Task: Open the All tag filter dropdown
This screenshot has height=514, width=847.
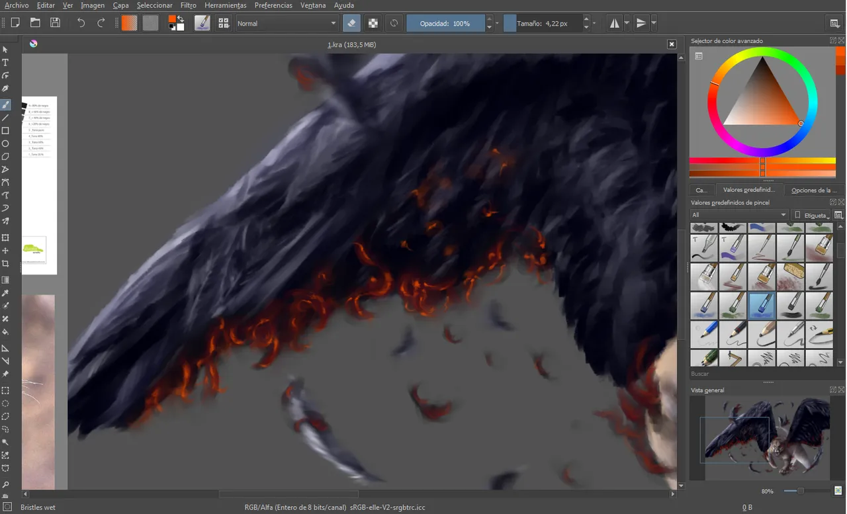Action: (x=739, y=215)
